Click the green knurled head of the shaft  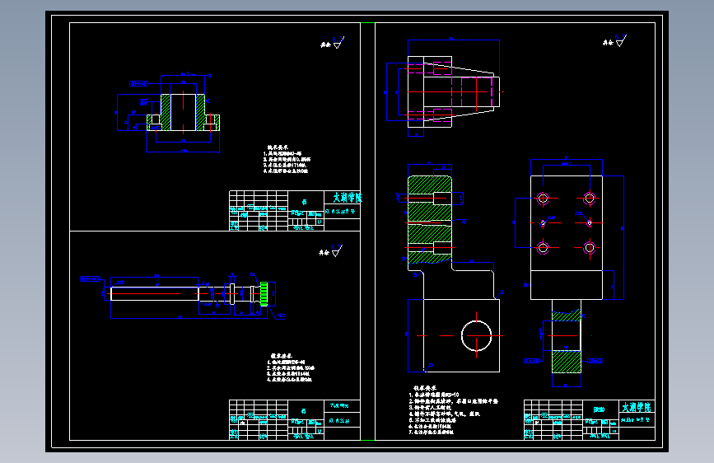[264, 294]
